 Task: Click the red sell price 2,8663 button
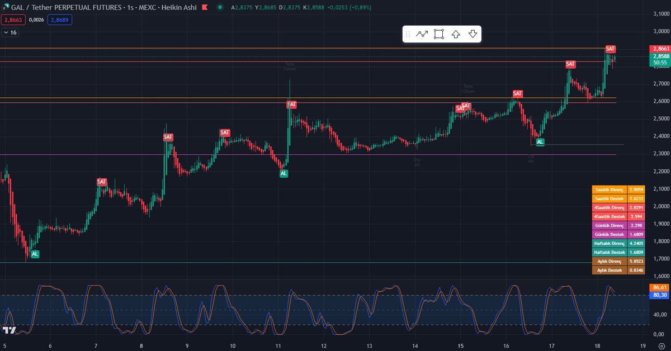point(12,18)
